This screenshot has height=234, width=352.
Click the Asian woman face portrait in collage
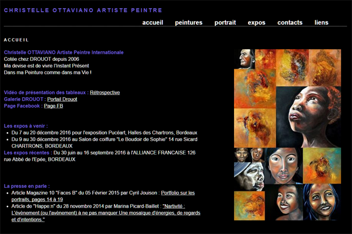[283, 166]
